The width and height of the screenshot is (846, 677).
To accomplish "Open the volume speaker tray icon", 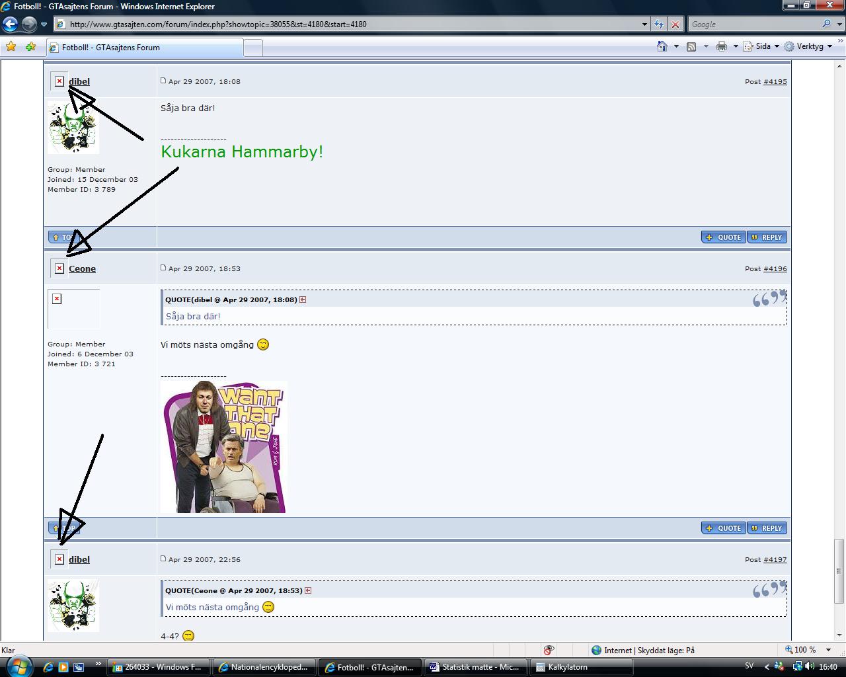I will [810, 666].
